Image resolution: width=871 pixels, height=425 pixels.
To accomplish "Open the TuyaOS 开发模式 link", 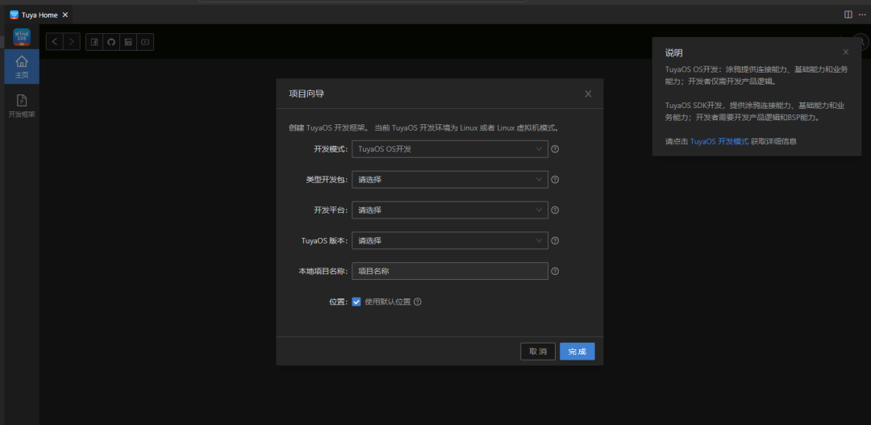I will pos(719,142).
